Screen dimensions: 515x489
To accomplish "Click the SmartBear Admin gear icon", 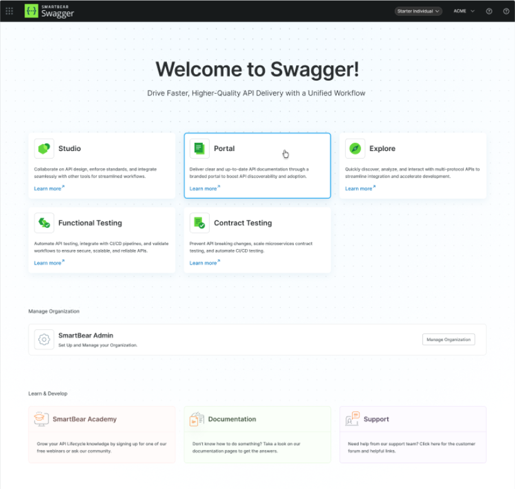I will point(44,339).
